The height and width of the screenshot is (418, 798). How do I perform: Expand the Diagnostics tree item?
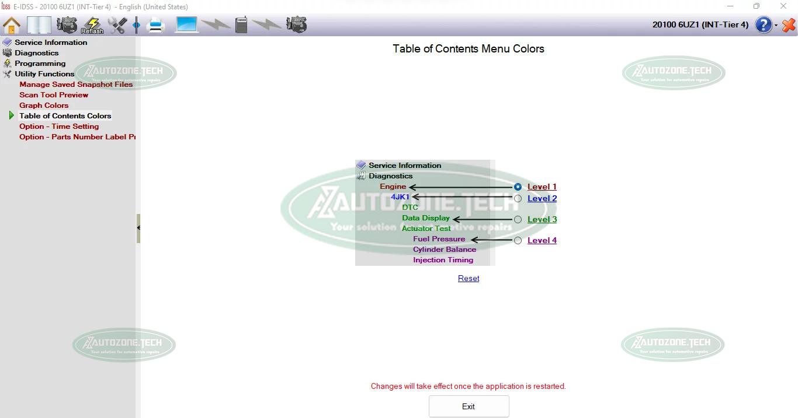click(36, 53)
